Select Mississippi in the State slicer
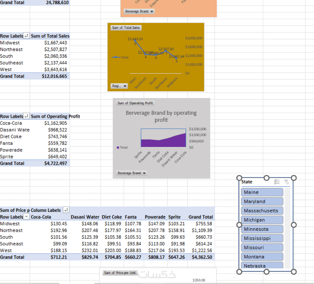The image size is (314, 284). [262, 238]
